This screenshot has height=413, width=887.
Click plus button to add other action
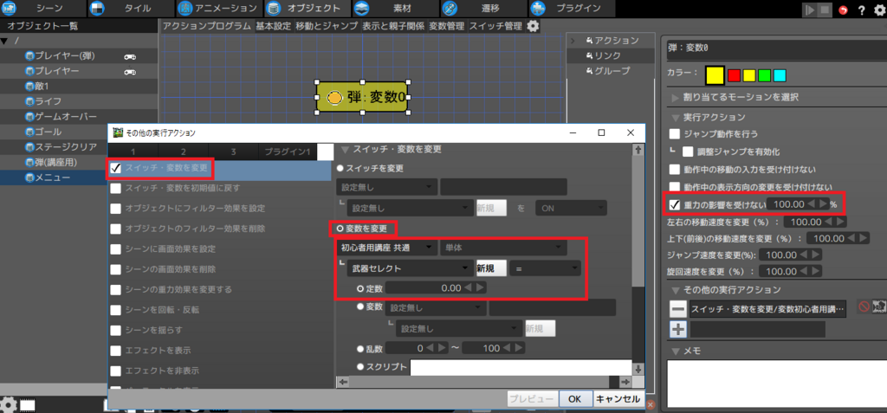678,329
